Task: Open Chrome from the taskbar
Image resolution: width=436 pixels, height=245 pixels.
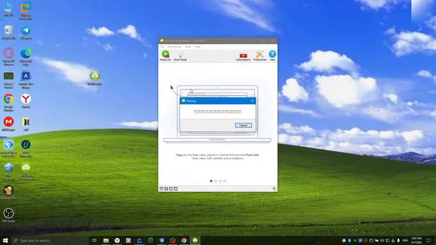Action: (x=184, y=240)
